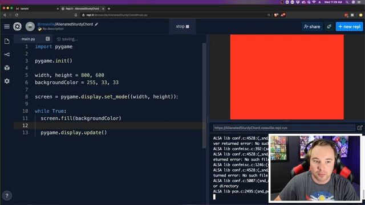The image size is (365, 205).
Task: Click the layout icon beside main.py tab
Action: click(48, 39)
